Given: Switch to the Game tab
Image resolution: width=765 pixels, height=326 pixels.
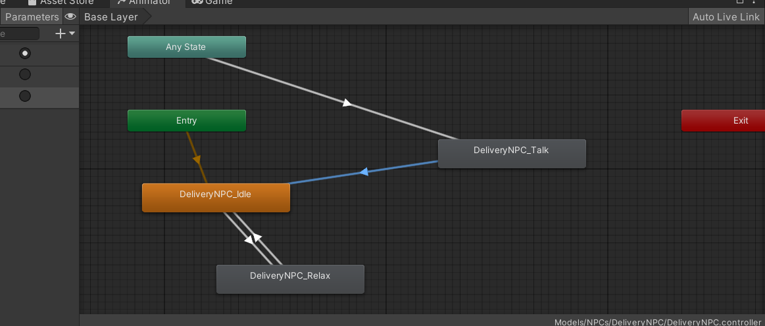Looking at the screenshot, I should point(212,3).
